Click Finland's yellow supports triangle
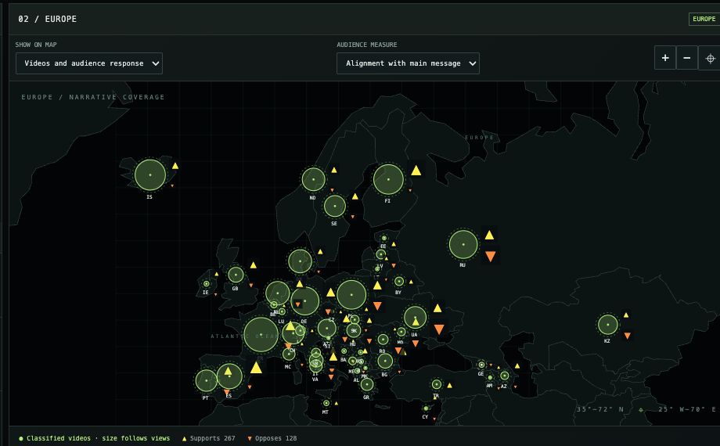The image size is (720, 446). coord(416,171)
